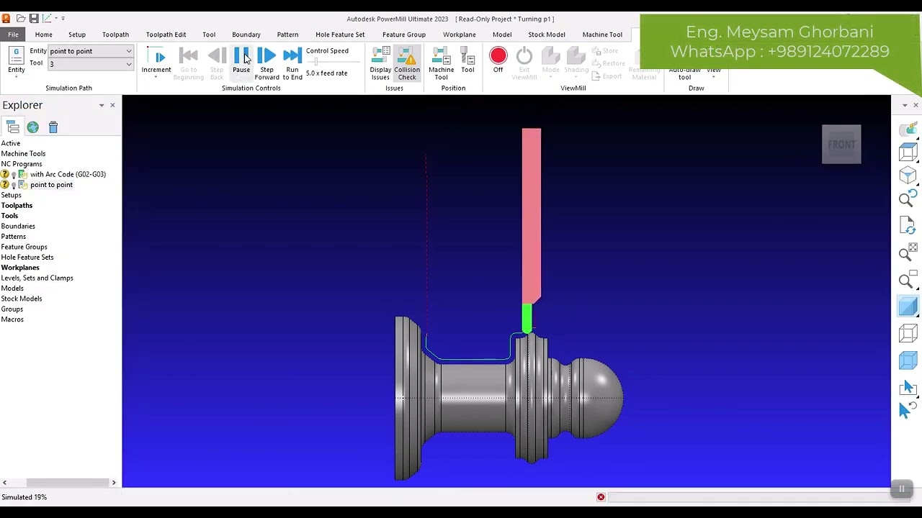This screenshot has height=518, width=922.
Task: Select Stock Models in Explorer
Action: click(x=22, y=299)
